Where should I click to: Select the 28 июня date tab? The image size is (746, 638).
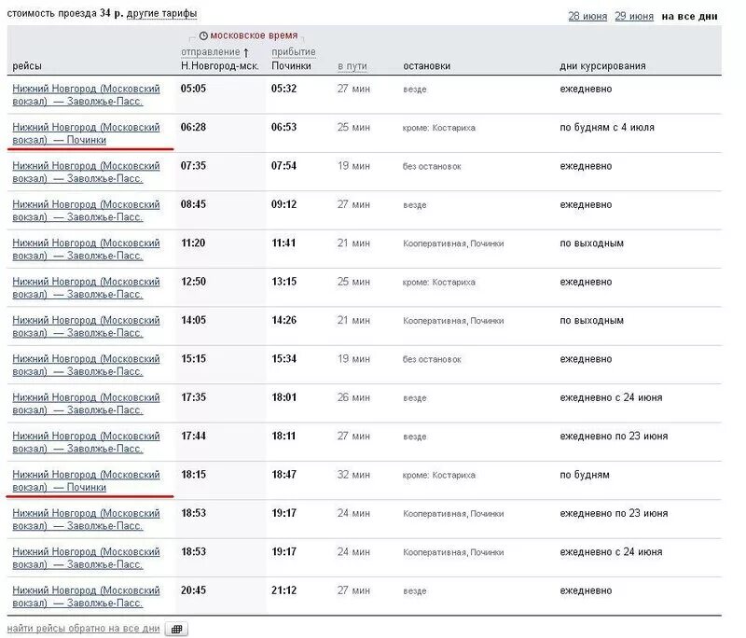(x=587, y=16)
